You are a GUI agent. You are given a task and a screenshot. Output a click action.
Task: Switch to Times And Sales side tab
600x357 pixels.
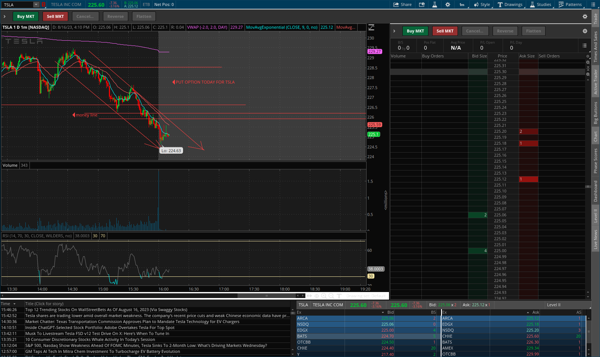[595, 46]
